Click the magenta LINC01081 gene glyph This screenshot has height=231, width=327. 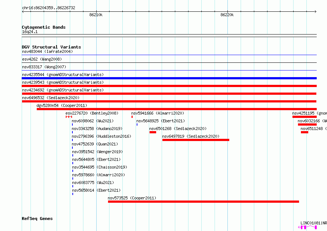click(x=308, y=227)
